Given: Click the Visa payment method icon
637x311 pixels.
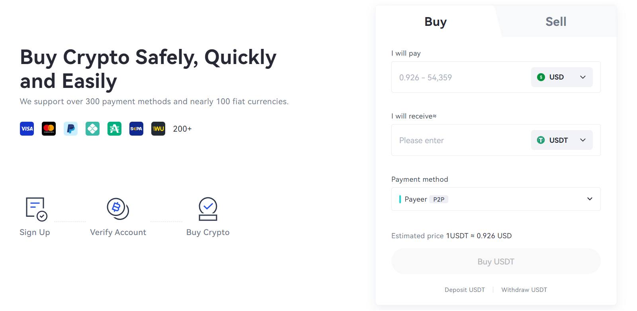Looking at the screenshot, I should (26, 128).
